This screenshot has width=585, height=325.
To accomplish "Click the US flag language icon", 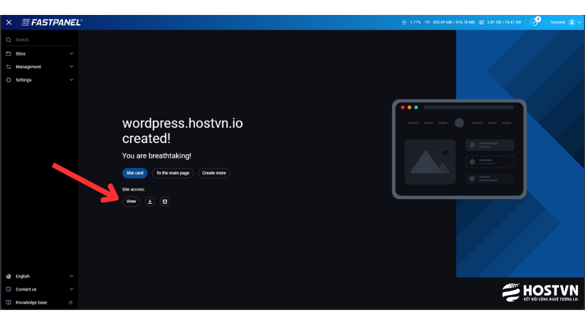I will (x=8, y=276).
